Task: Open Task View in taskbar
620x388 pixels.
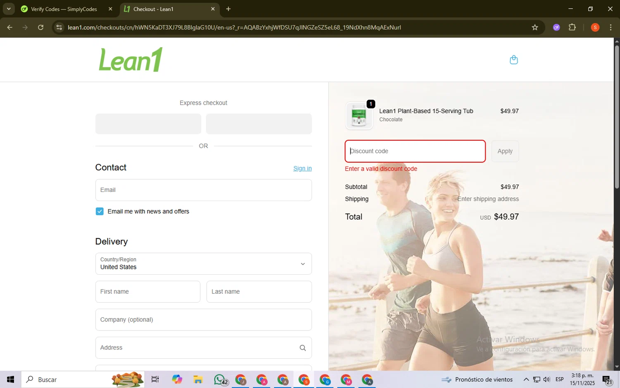Action: pos(155,379)
